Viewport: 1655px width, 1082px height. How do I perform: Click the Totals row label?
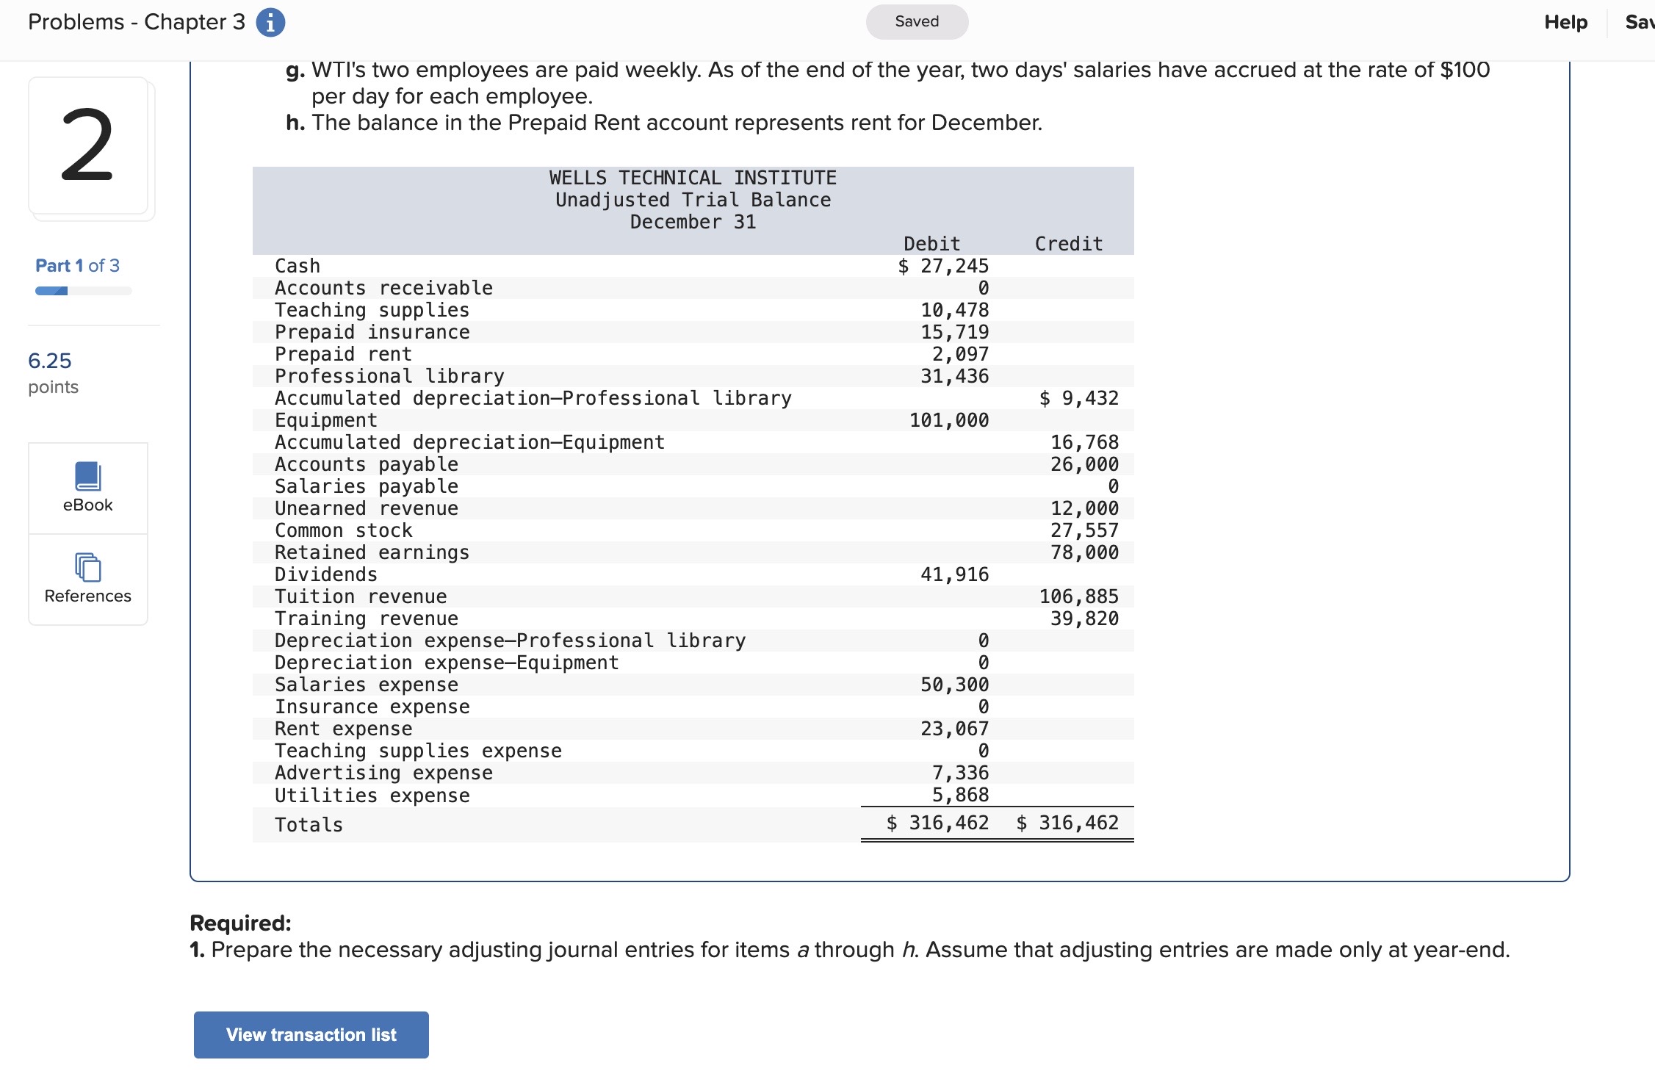pos(309,825)
